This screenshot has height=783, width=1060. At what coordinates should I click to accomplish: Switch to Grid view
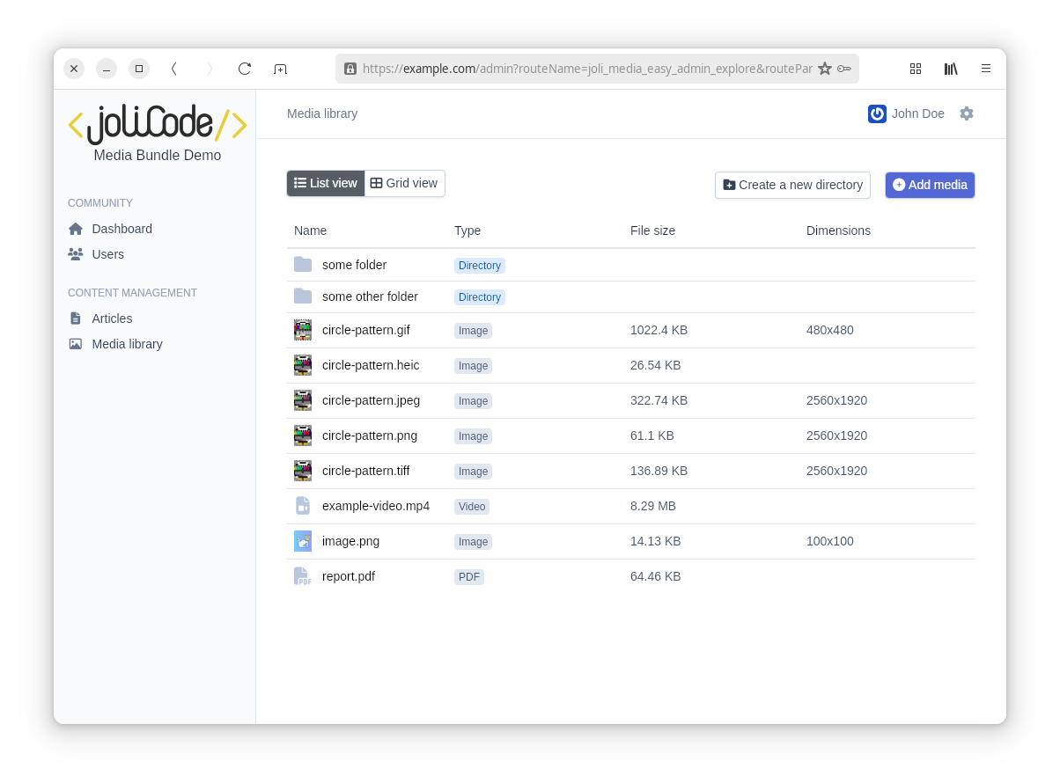click(404, 183)
